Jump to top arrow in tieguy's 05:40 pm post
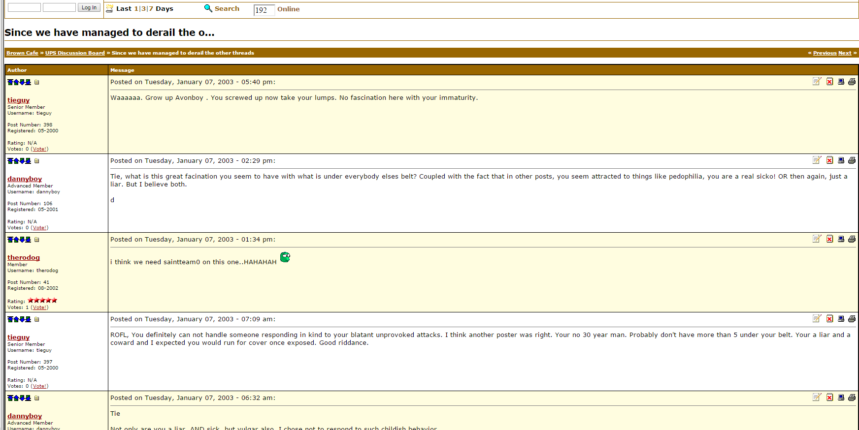859x430 pixels. 10,82
